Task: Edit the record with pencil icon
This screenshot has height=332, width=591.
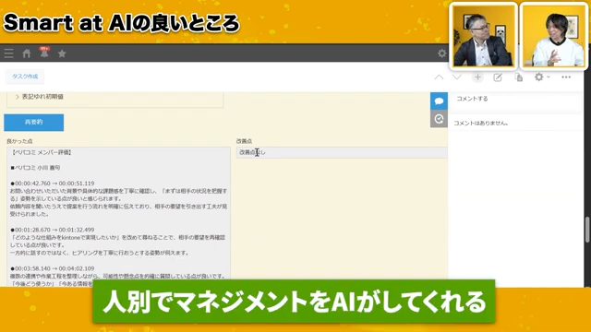Action: 498,77
